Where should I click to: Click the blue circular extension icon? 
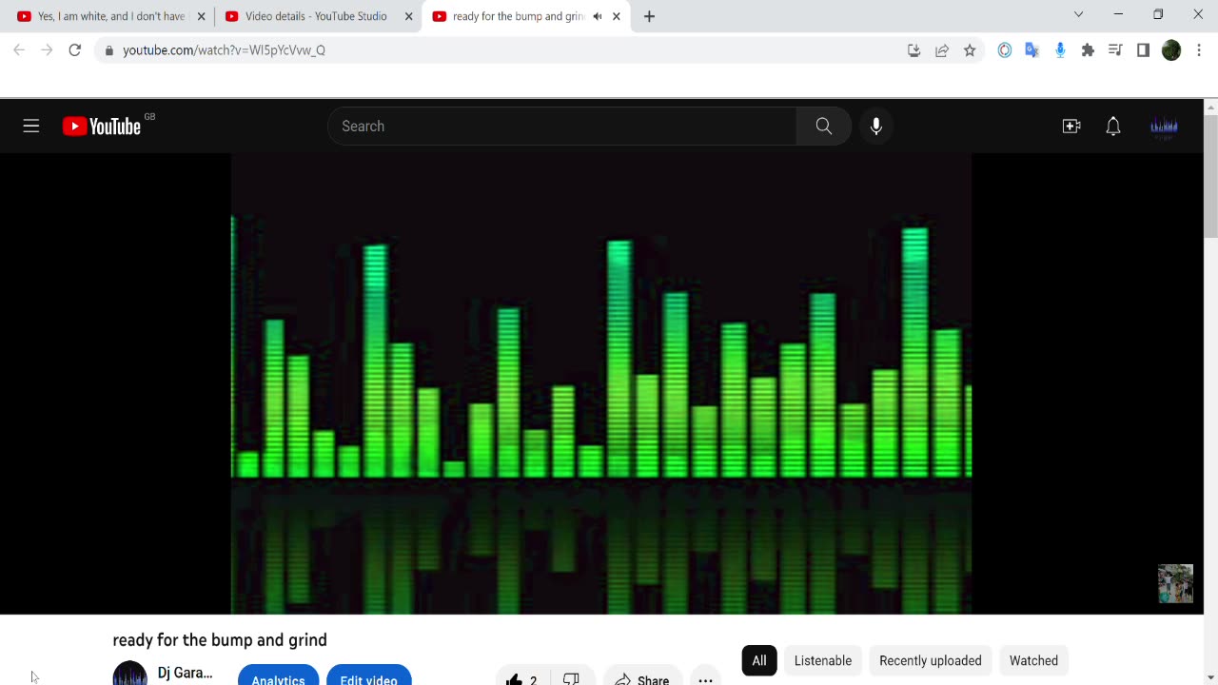point(1004,50)
